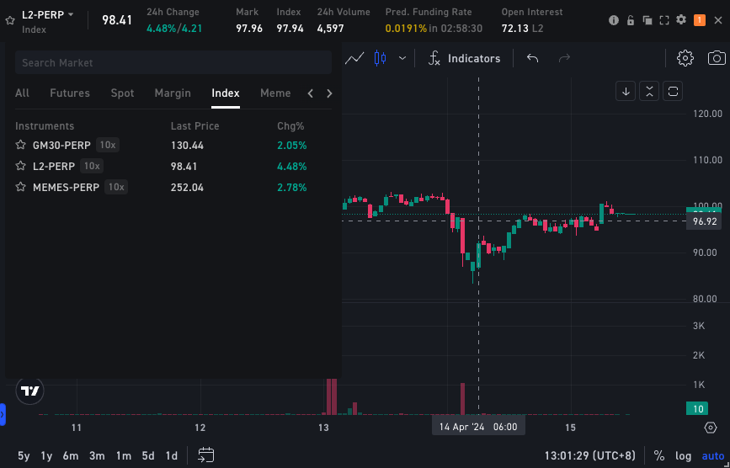Set chart range to 5y
This screenshot has height=468, width=730.
click(x=24, y=456)
